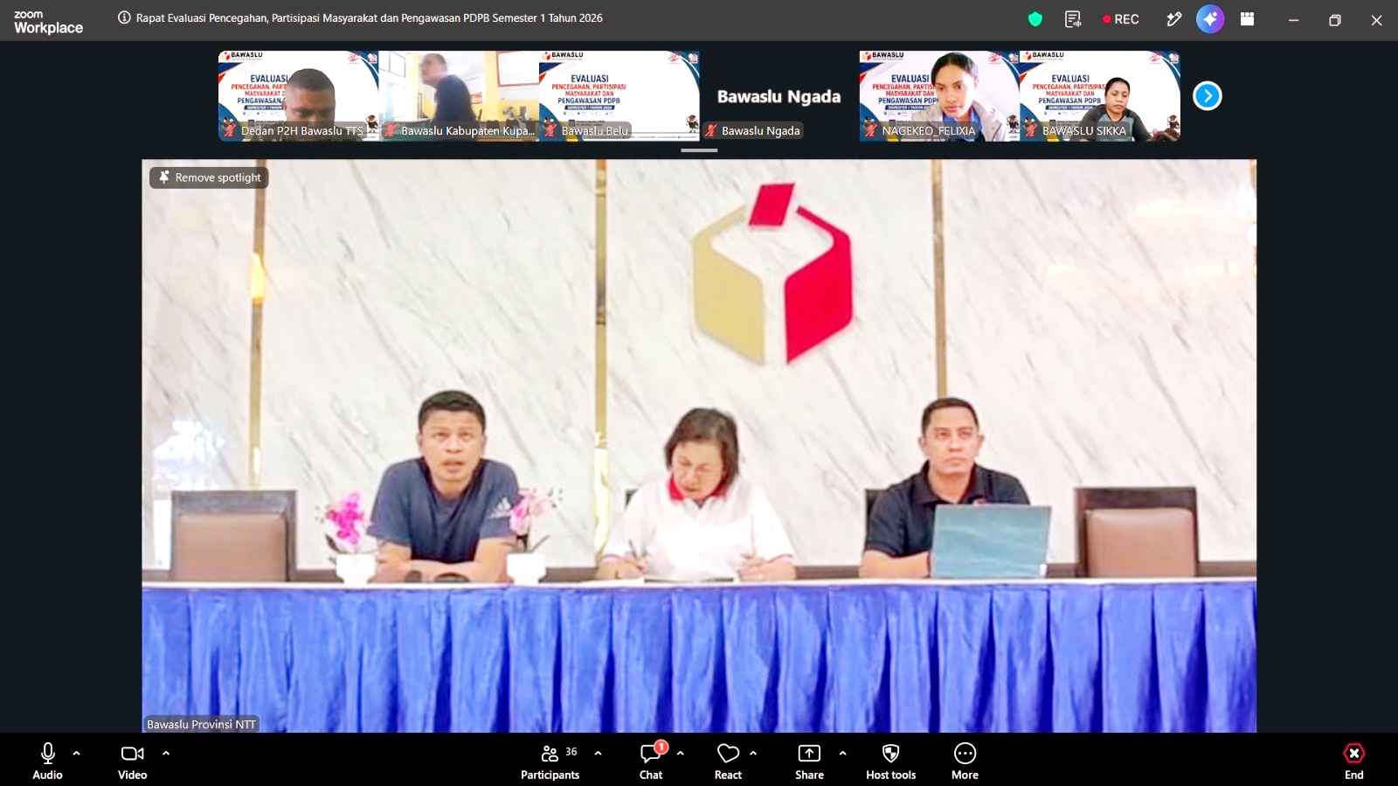Show next participants with the blue arrow
Image resolution: width=1398 pixels, height=786 pixels.
click(x=1208, y=95)
